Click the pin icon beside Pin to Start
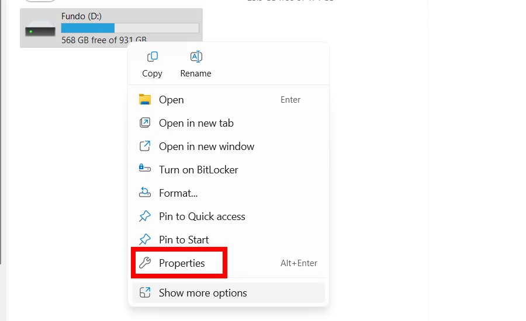Image resolution: width=526 pixels, height=321 pixels. coord(145,240)
